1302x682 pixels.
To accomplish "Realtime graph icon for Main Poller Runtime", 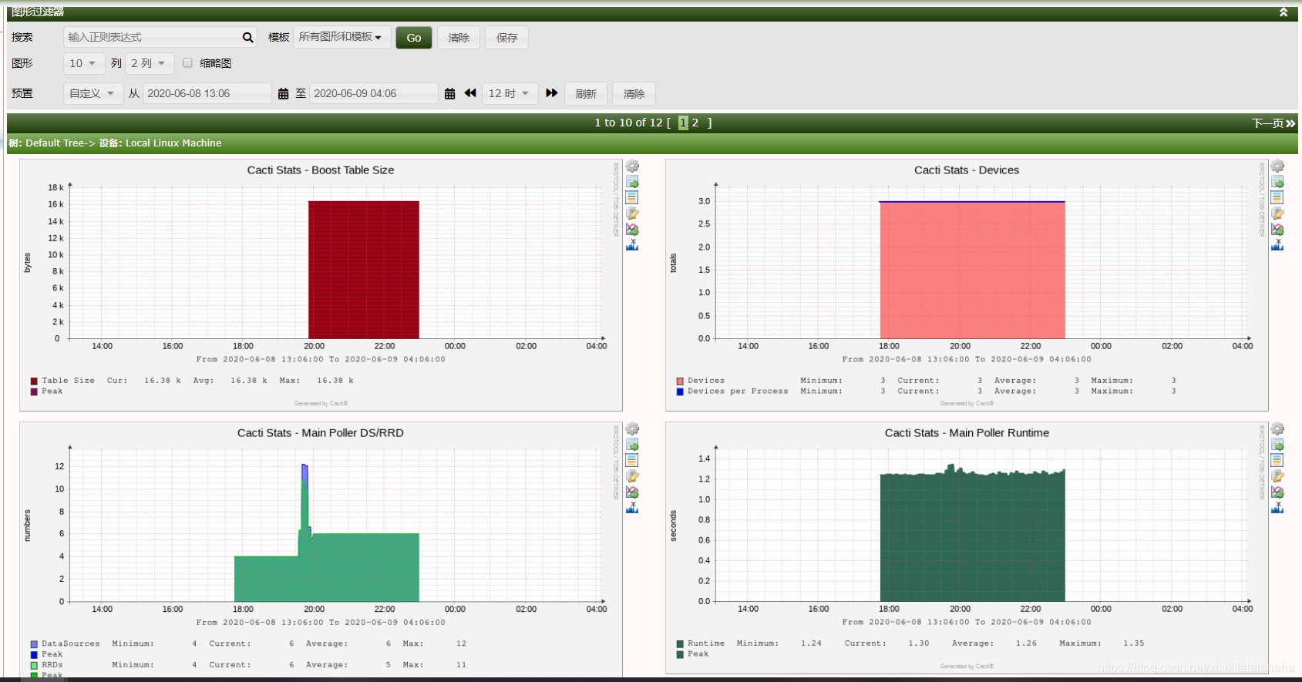I will point(1277,492).
